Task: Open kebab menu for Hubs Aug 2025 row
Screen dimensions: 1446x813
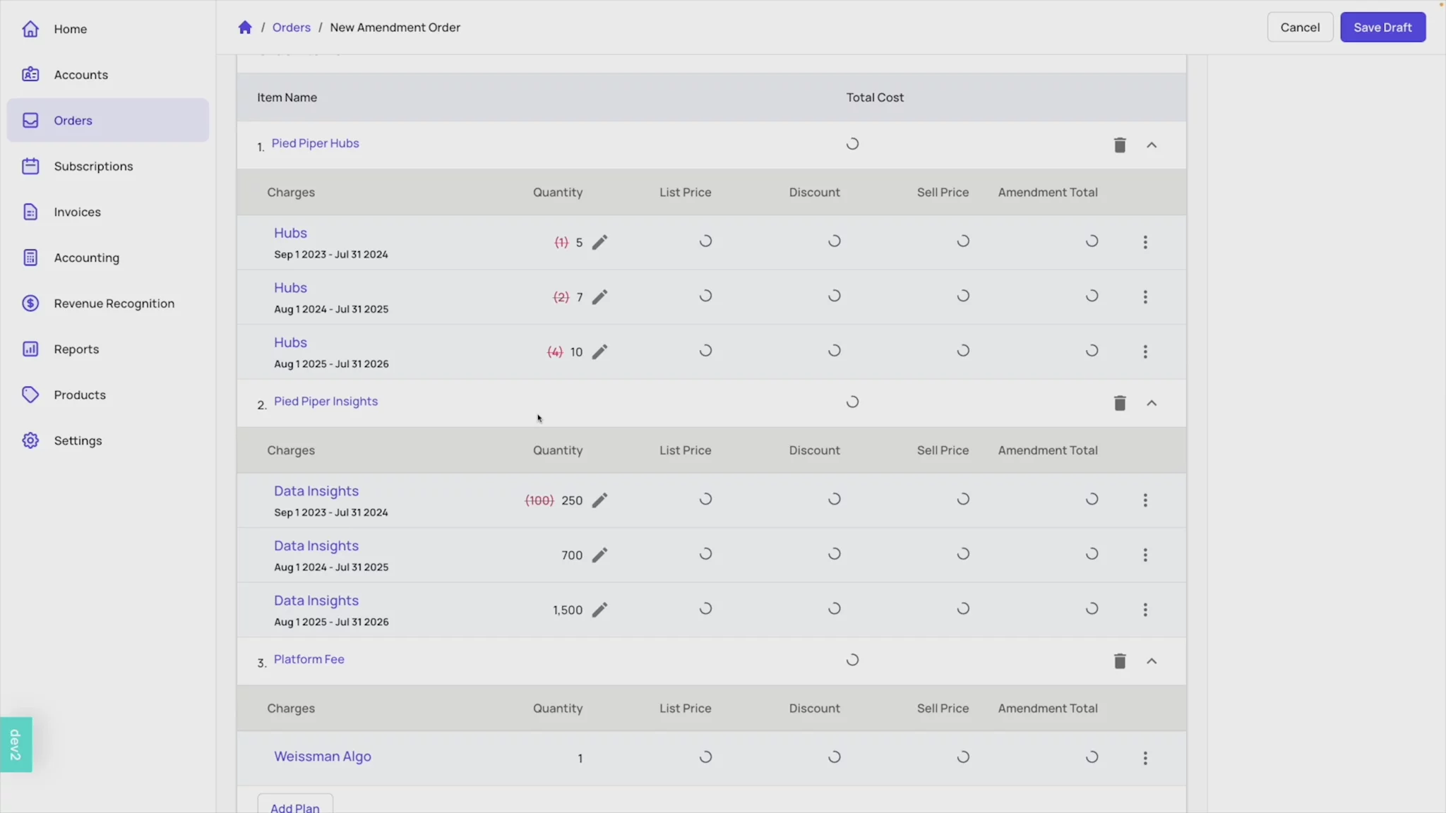Action: 1145,351
